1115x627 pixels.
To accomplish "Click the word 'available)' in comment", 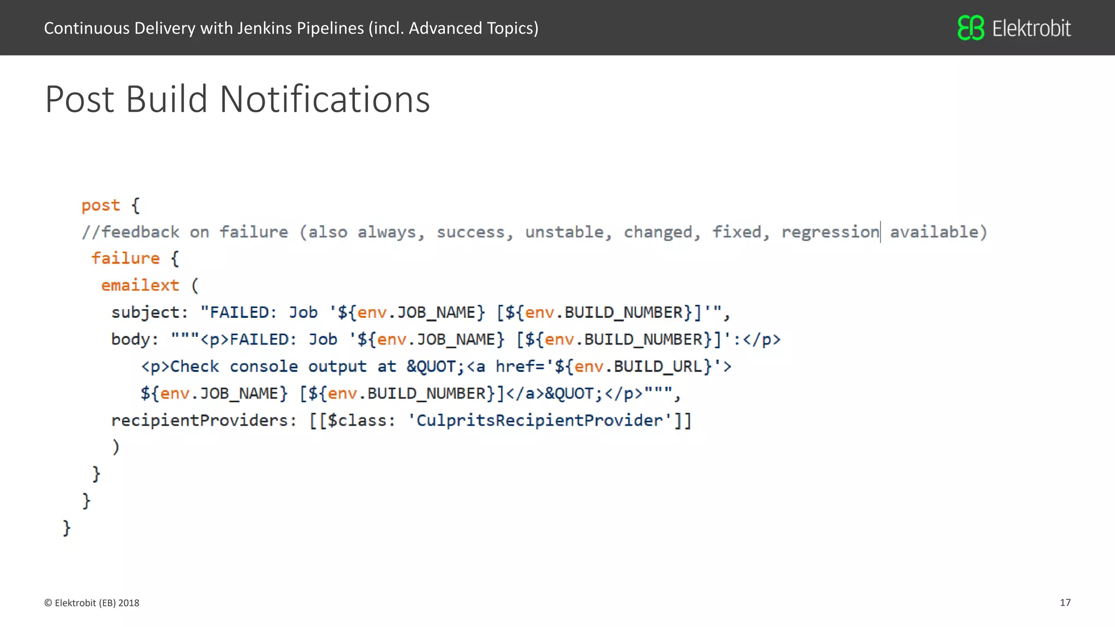I will coord(938,232).
